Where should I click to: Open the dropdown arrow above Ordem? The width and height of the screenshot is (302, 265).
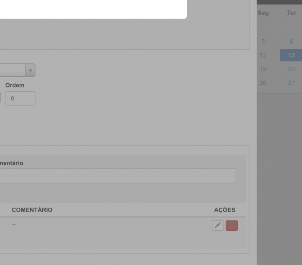[x=30, y=70]
